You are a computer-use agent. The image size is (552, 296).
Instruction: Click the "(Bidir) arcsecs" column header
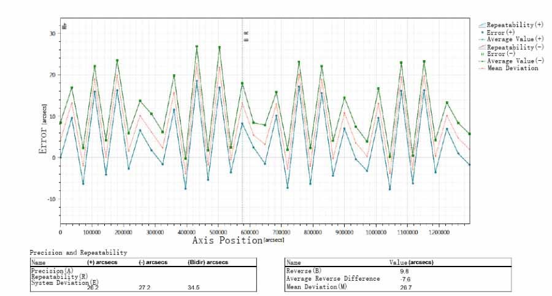coord(207,262)
